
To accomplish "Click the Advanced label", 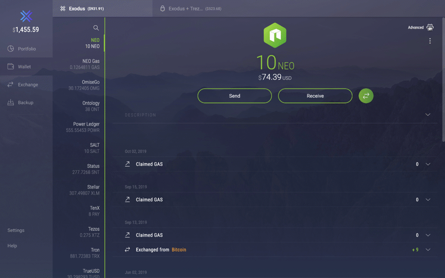I will click(x=416, y=27).
